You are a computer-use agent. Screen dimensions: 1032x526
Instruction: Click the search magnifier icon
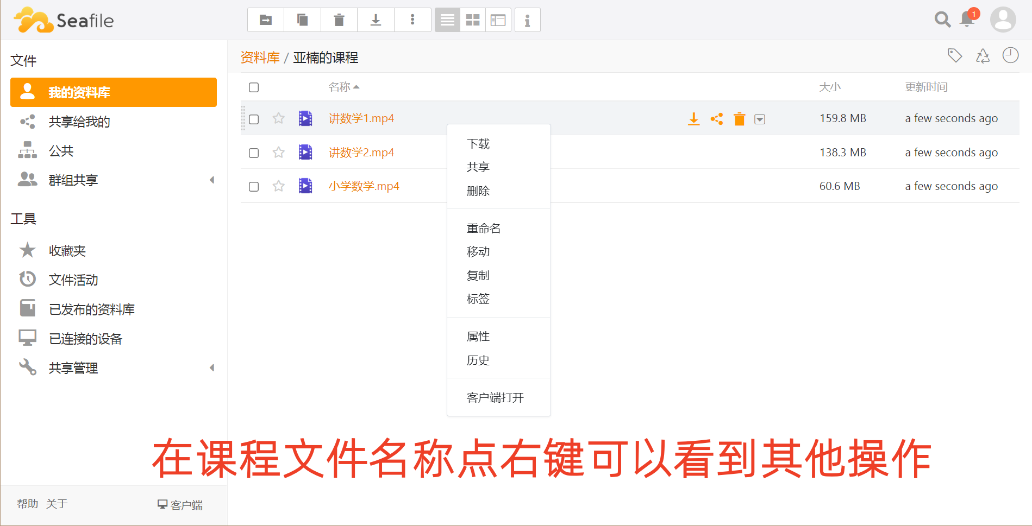click(x=942, y=20)
